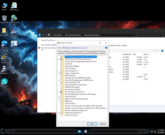The image size is (165, 135).
Task: Open the view options dropdown arrow
Action: click(x=158, y=51)
